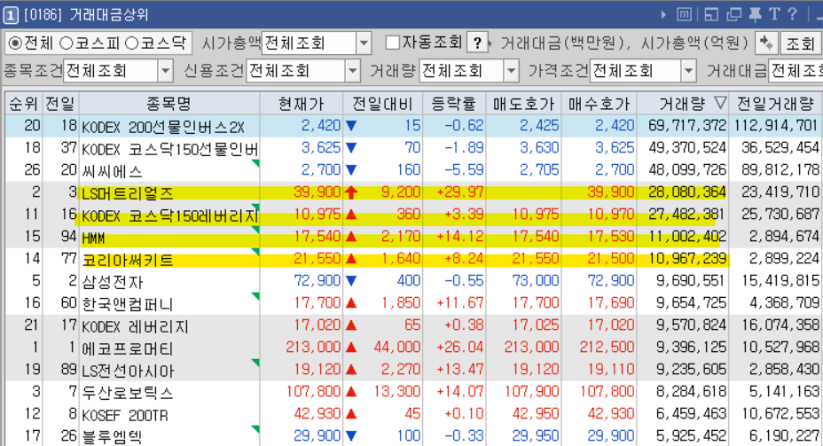The width and height of the screenshot is (823, 446).
Task: Click the 213,000 current price of 에코프로머티
Action: pyautogui.click(x=313, y=347)
